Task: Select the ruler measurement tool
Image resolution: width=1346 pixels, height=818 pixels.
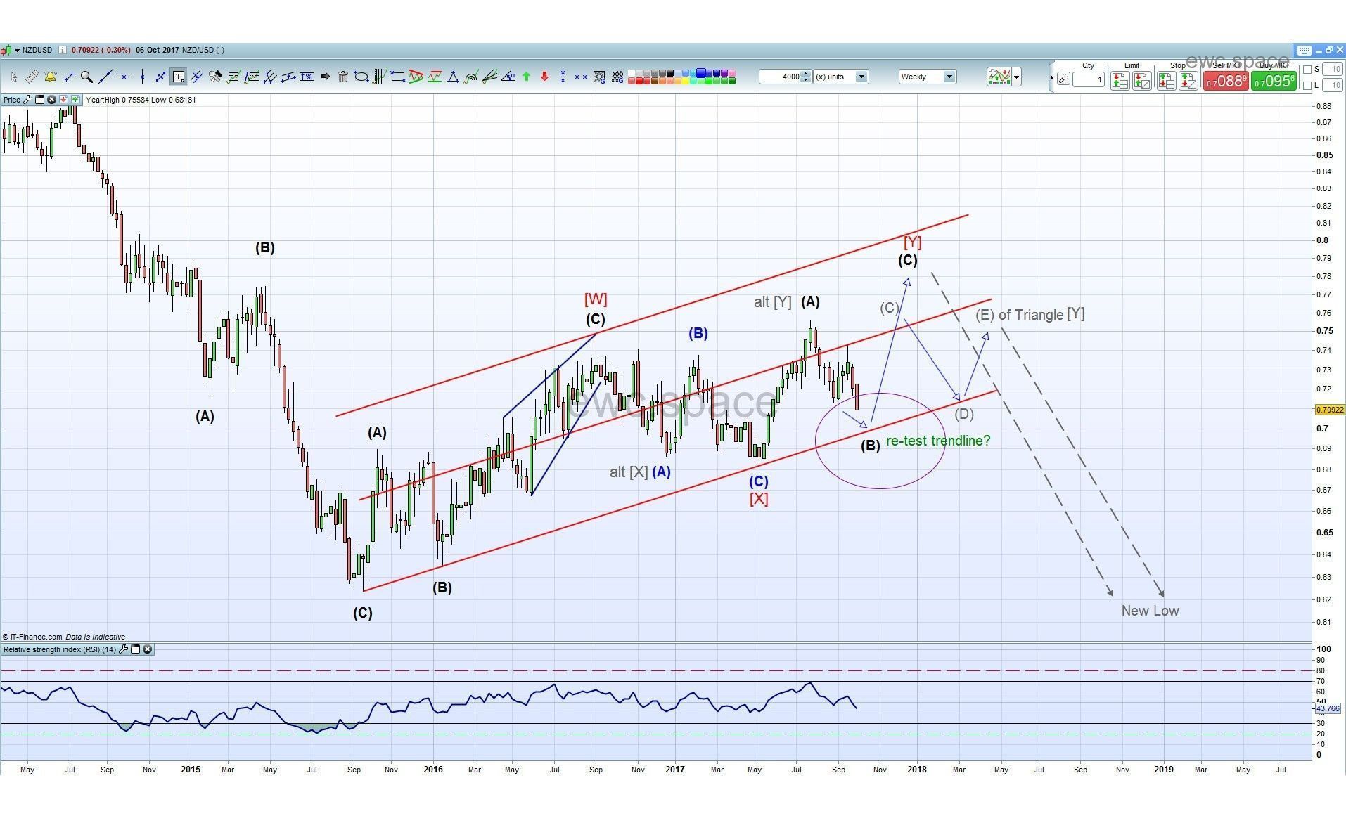Action: coord(32,77)
